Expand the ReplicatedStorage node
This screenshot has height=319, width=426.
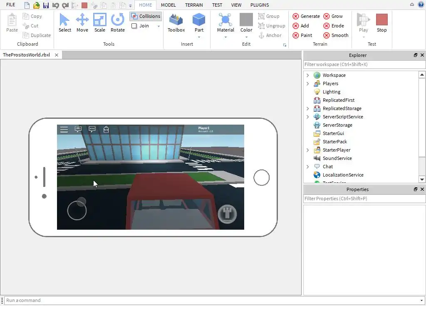point(307,108)
